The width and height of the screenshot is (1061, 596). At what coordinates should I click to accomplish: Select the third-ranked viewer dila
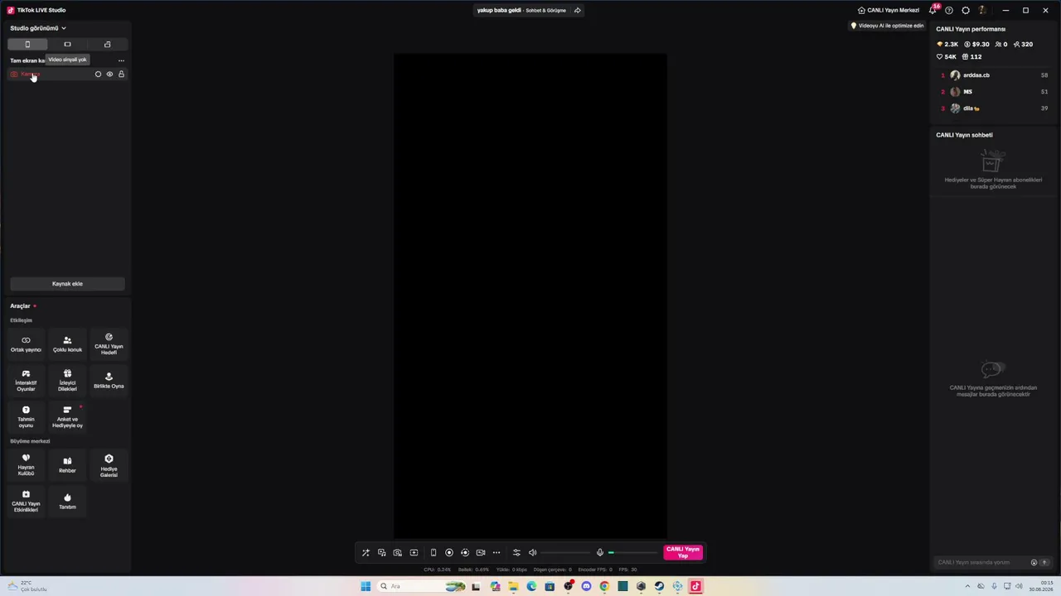[995, 108]
